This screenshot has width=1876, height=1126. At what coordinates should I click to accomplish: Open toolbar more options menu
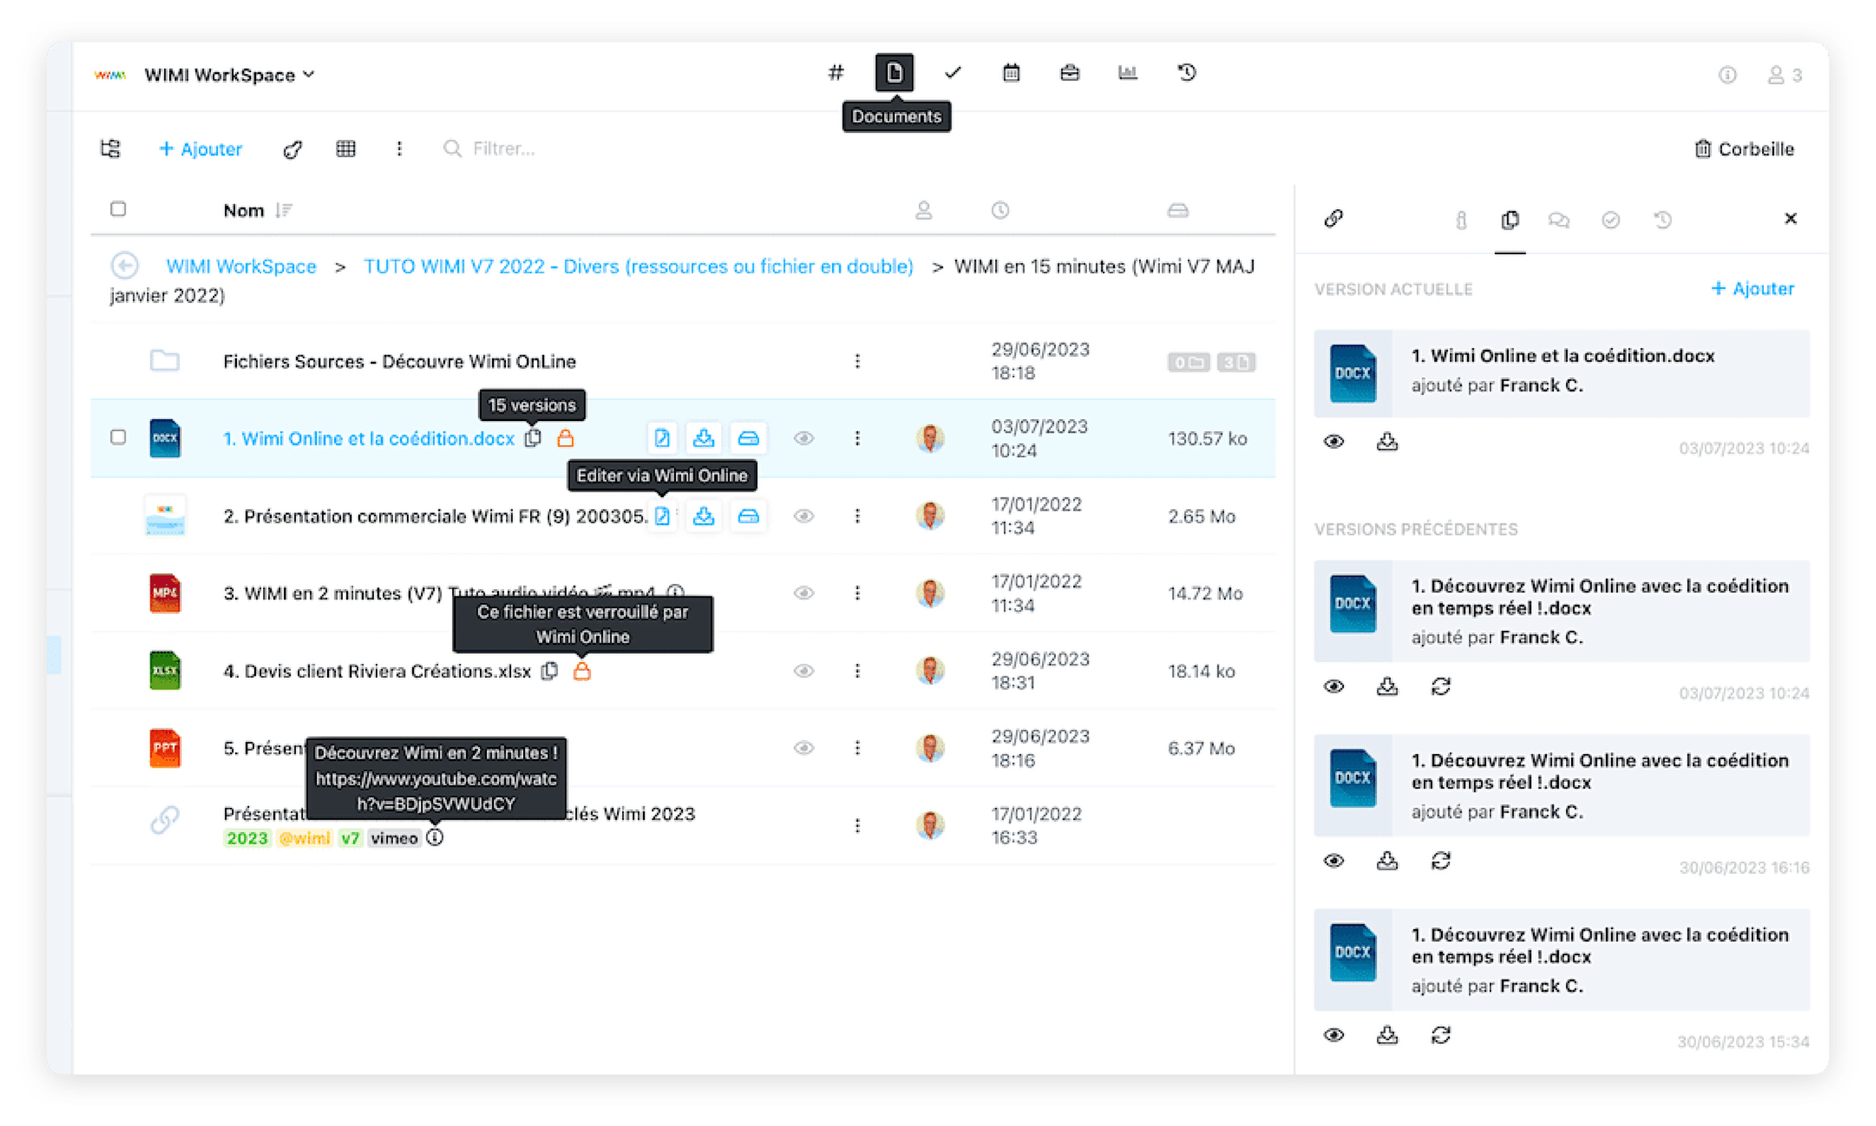click(x=399, y=149)
